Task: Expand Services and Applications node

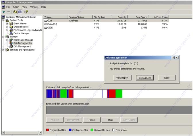Action: (3, 50)
